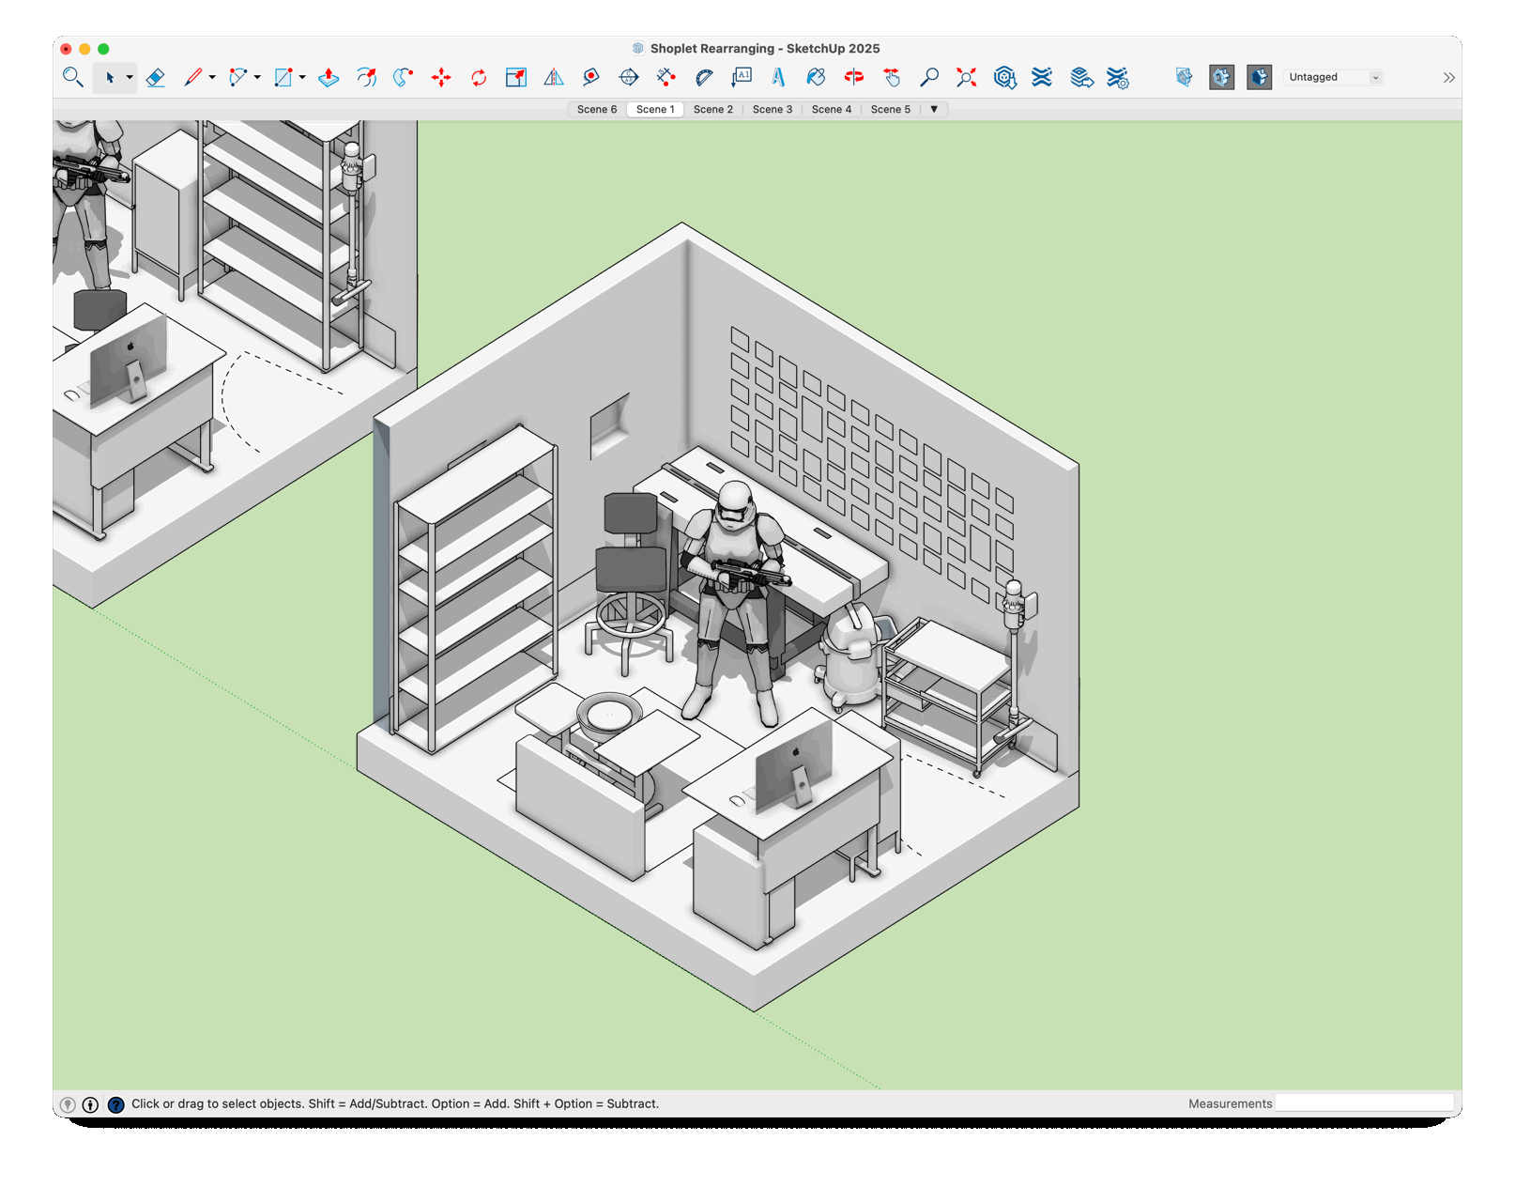This screenshot has height=1187, width=1515.
Task: Toggle the X-ray face style
Action: [x=1185, y=77]
